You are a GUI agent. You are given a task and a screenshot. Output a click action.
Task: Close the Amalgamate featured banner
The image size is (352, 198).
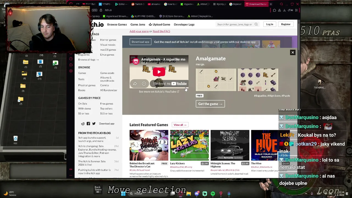293,53
